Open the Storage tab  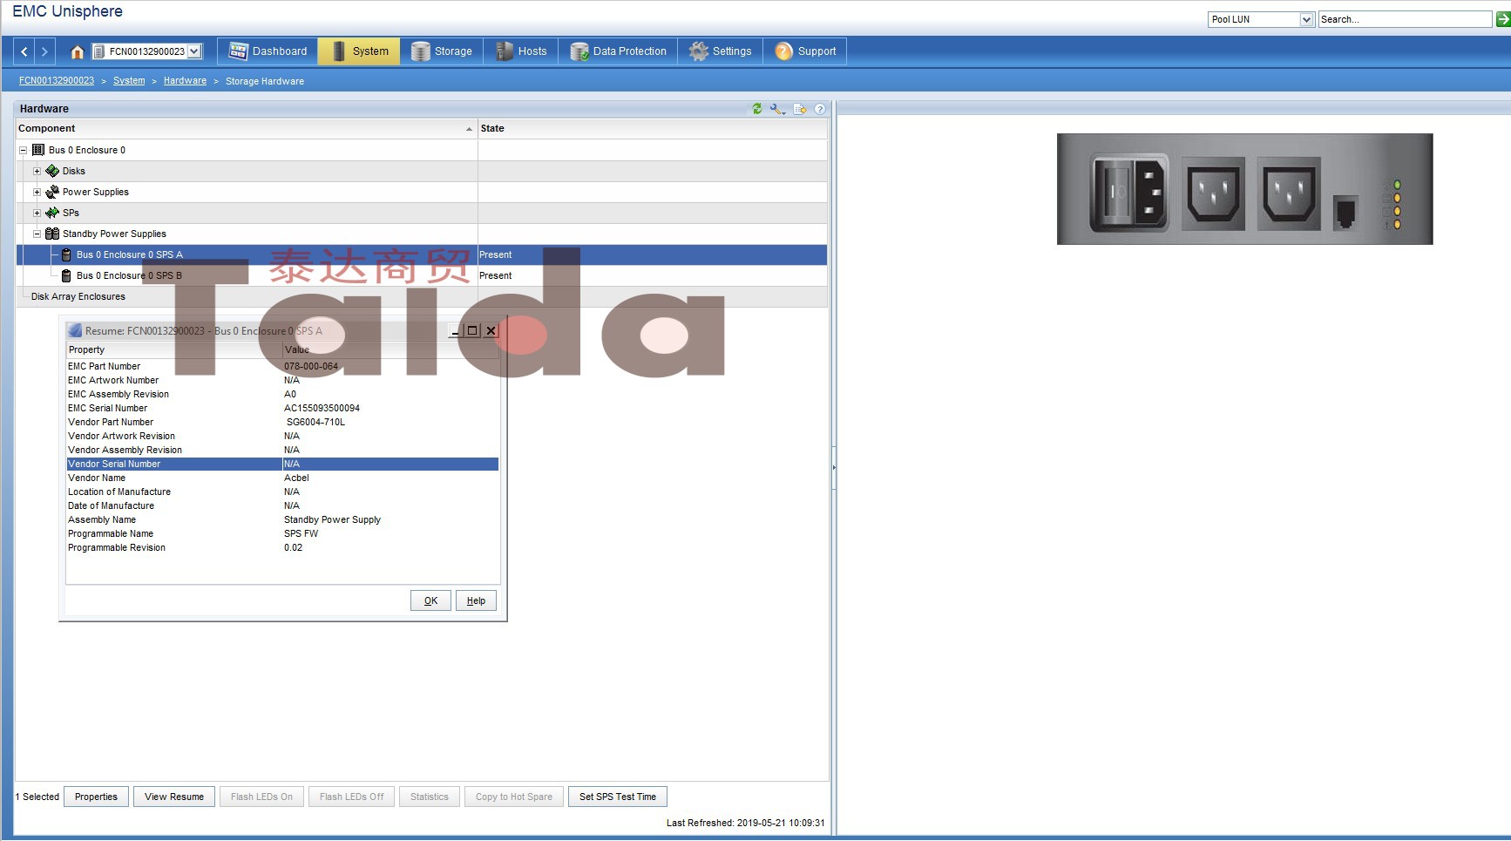[441, 51]
